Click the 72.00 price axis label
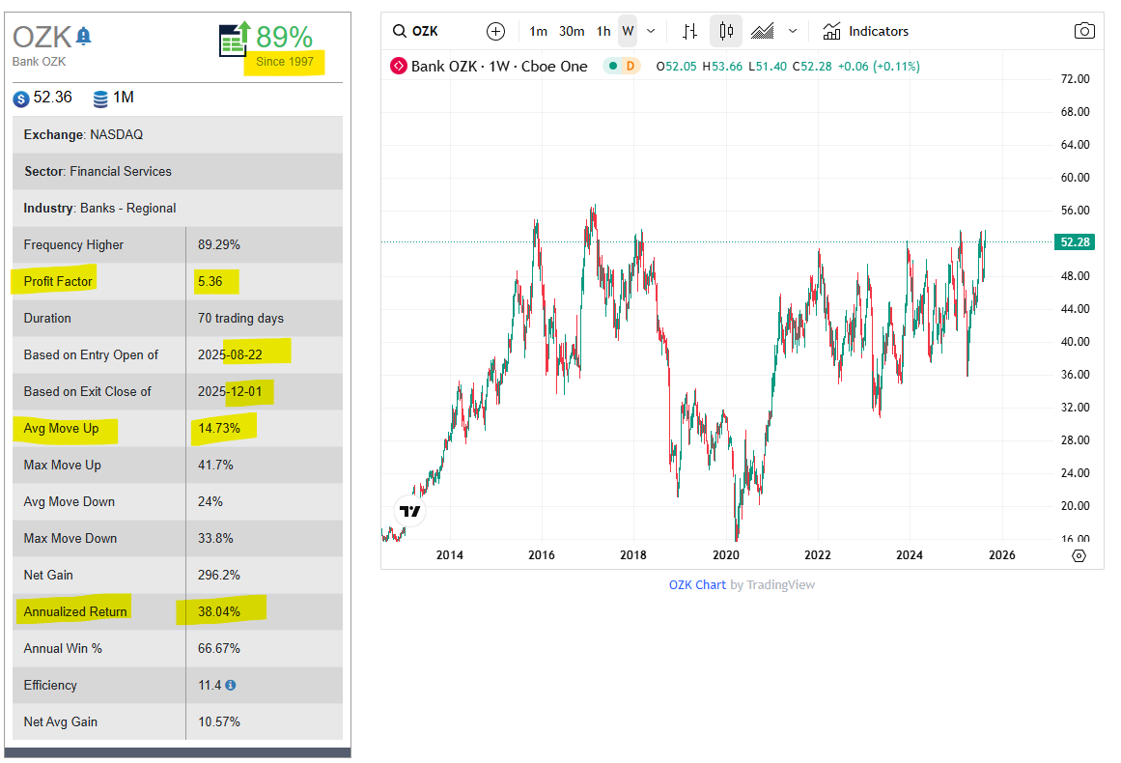 [x=1076, y=79]
